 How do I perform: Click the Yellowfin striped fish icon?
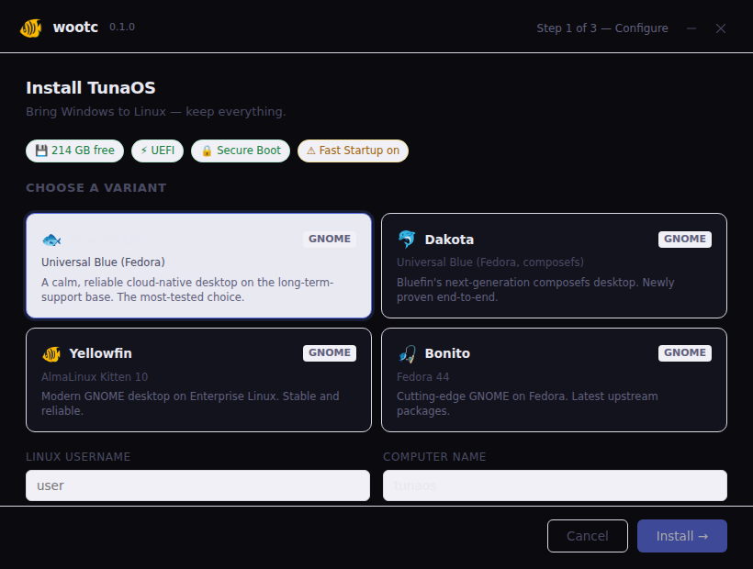[x=51, y=354]
